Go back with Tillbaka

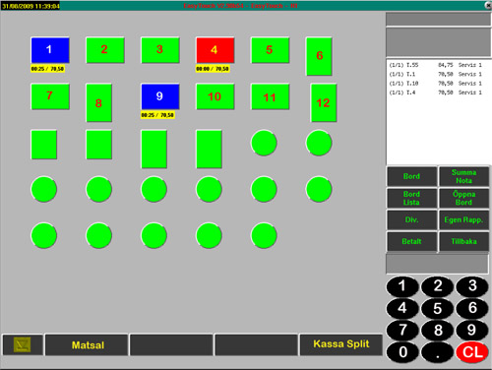point(463,241)
